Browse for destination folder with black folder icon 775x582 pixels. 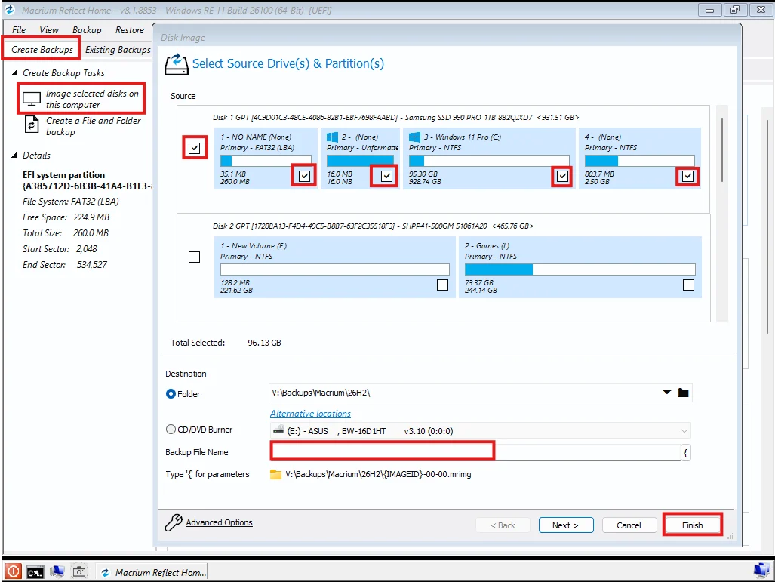coord(683,393)
